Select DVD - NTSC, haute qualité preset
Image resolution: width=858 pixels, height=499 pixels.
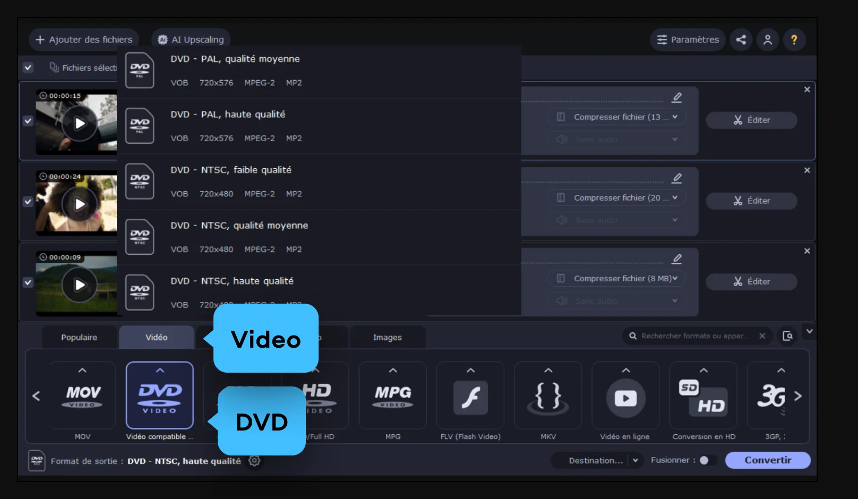(319, 291)
